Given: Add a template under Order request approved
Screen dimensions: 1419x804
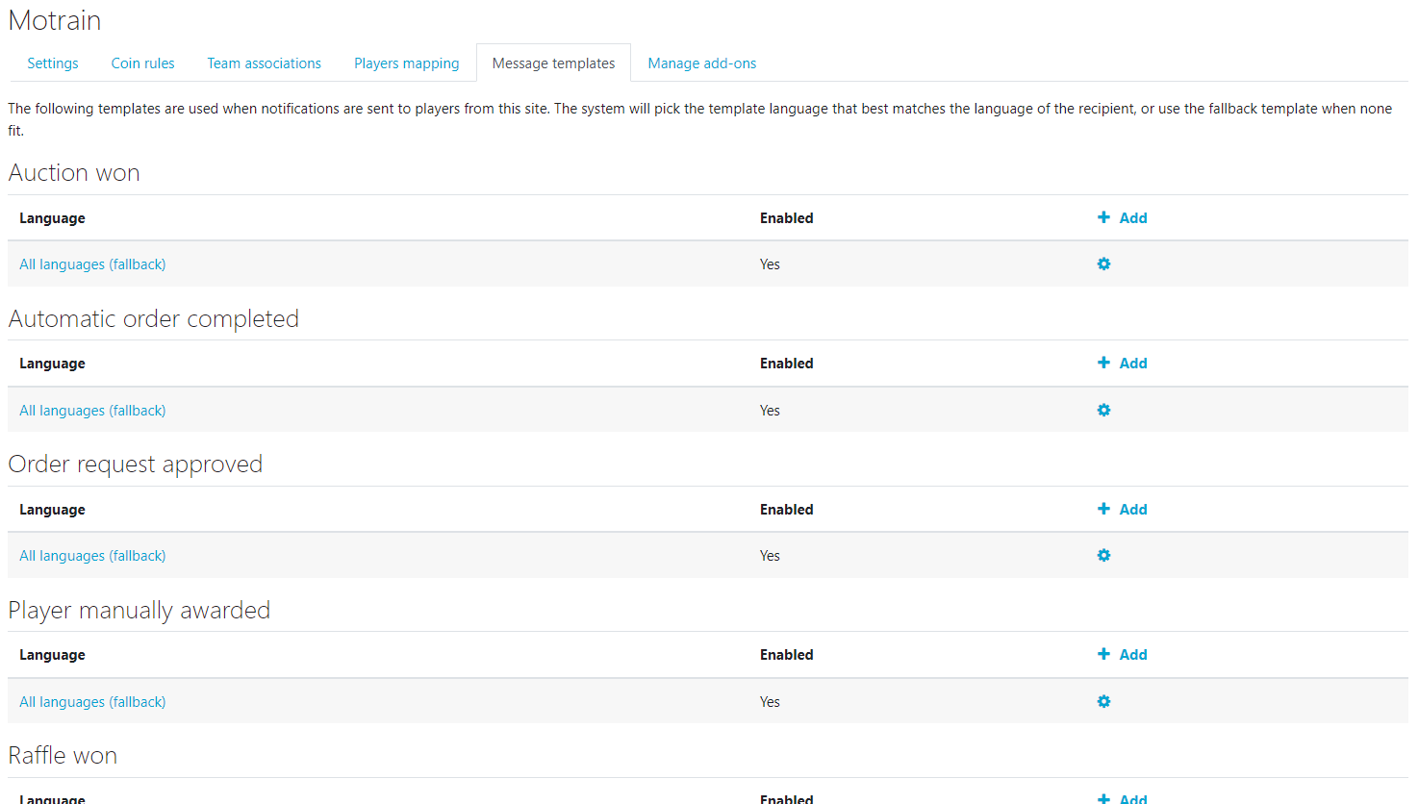Looking at the screenshot, I should (1123, 510).
